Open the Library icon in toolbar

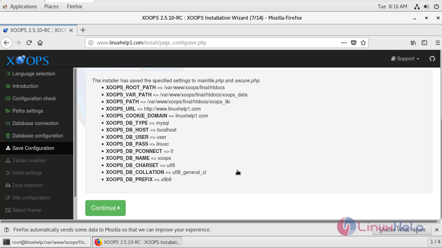413,43
